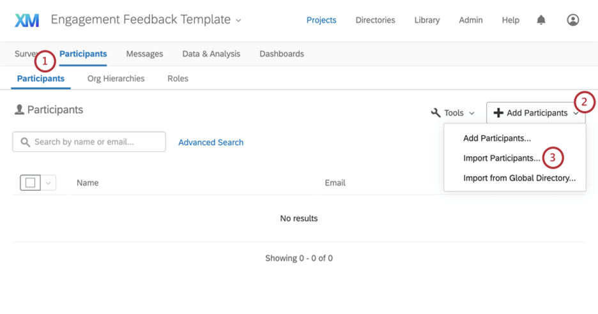Click the search magnifying glass icon
Viewport: 598px width, 314px height.
[26, 142]
